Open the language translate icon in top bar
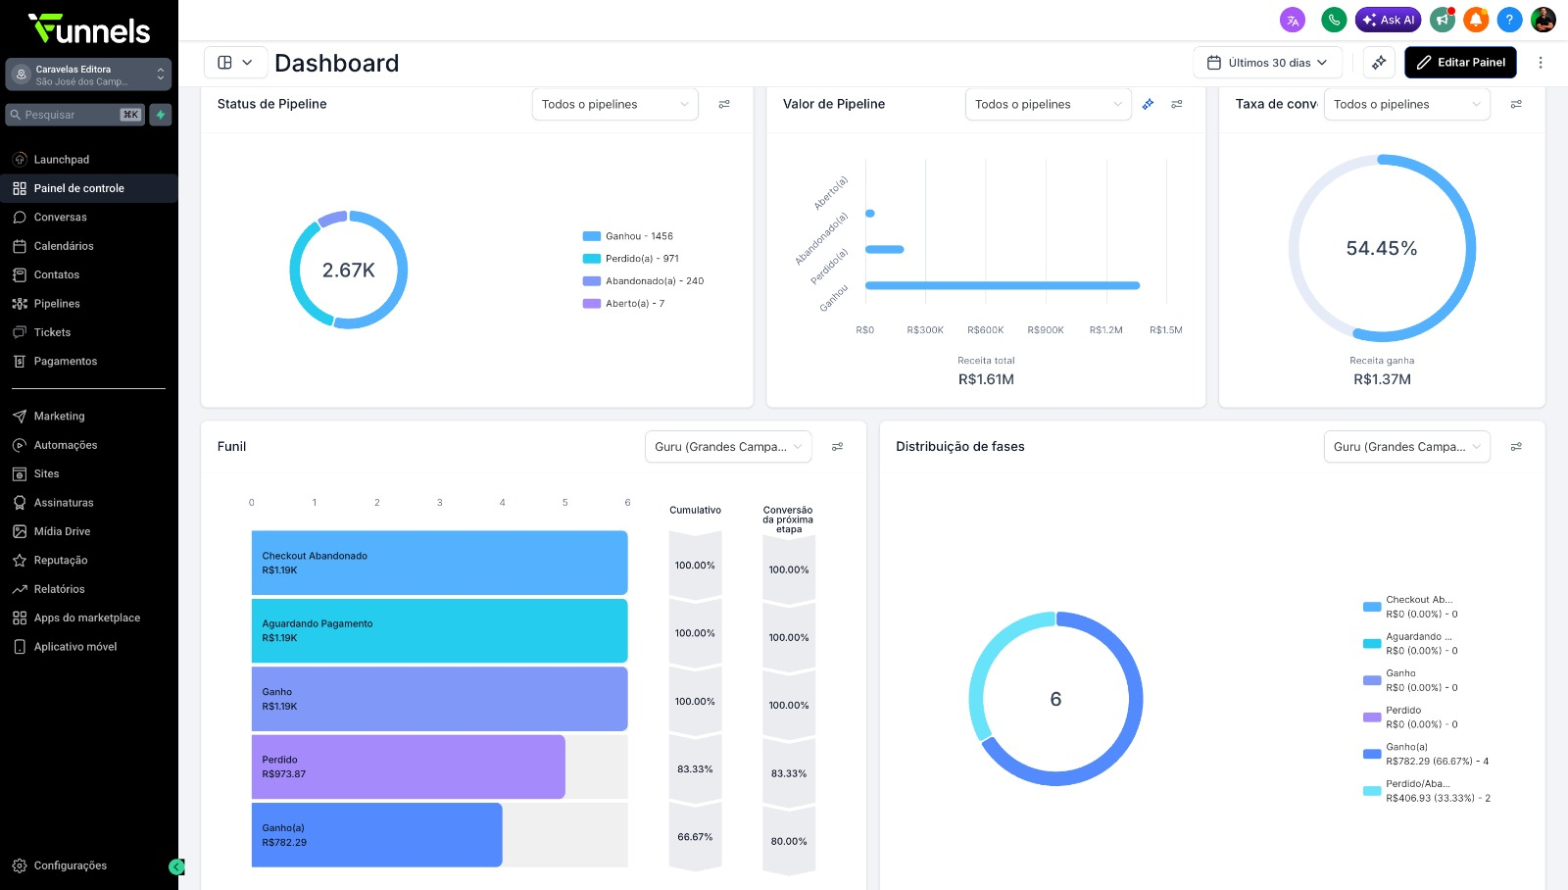1568x890 pixels. tap(1293, 20)
